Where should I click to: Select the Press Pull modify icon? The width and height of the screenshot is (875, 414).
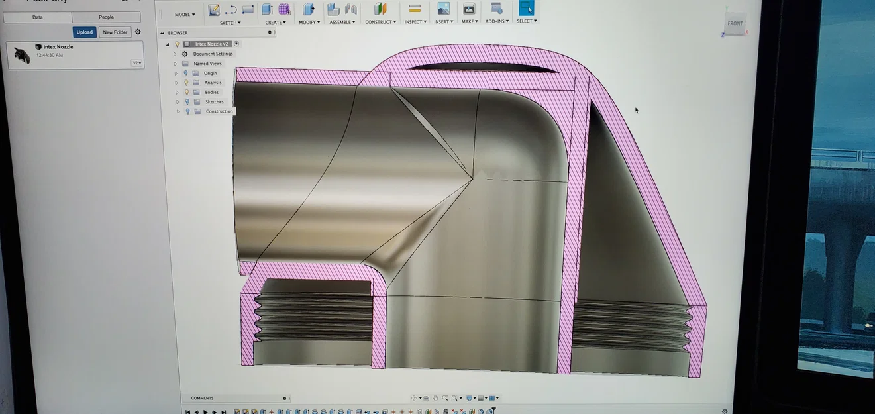pyautogui.click(x=308, y=9)
